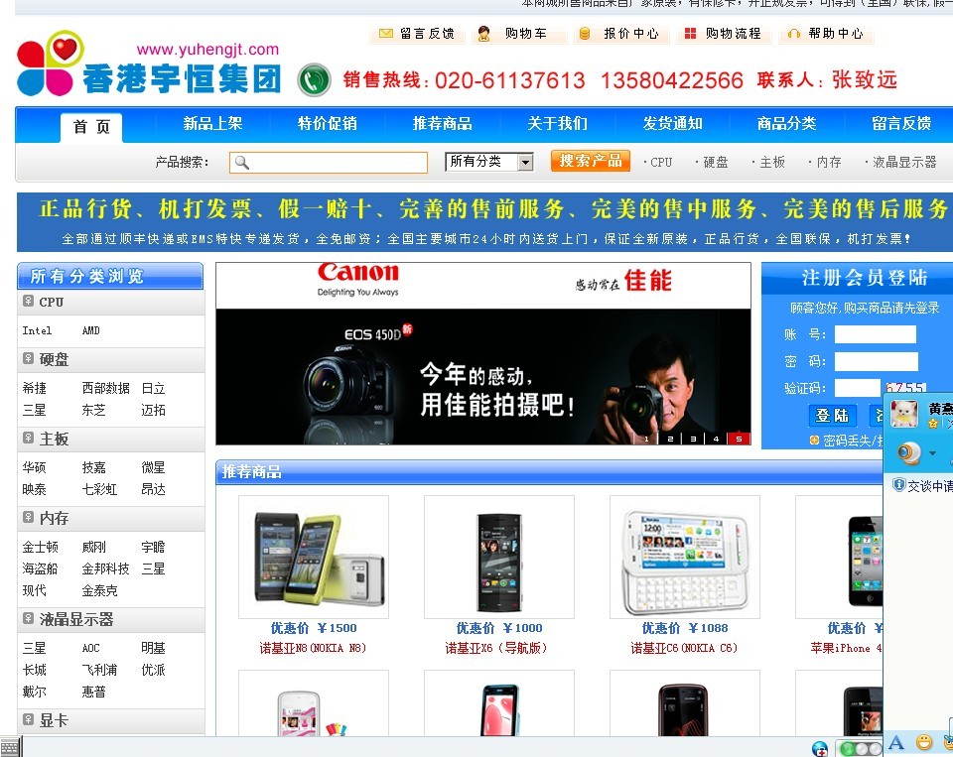Start video with the webcam icon in chat
This screenshot has height=757, width=953.
(x=909, y=453)
